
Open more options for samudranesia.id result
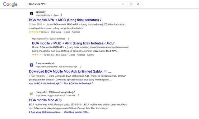pyautogui.click(x=80, y=67)
